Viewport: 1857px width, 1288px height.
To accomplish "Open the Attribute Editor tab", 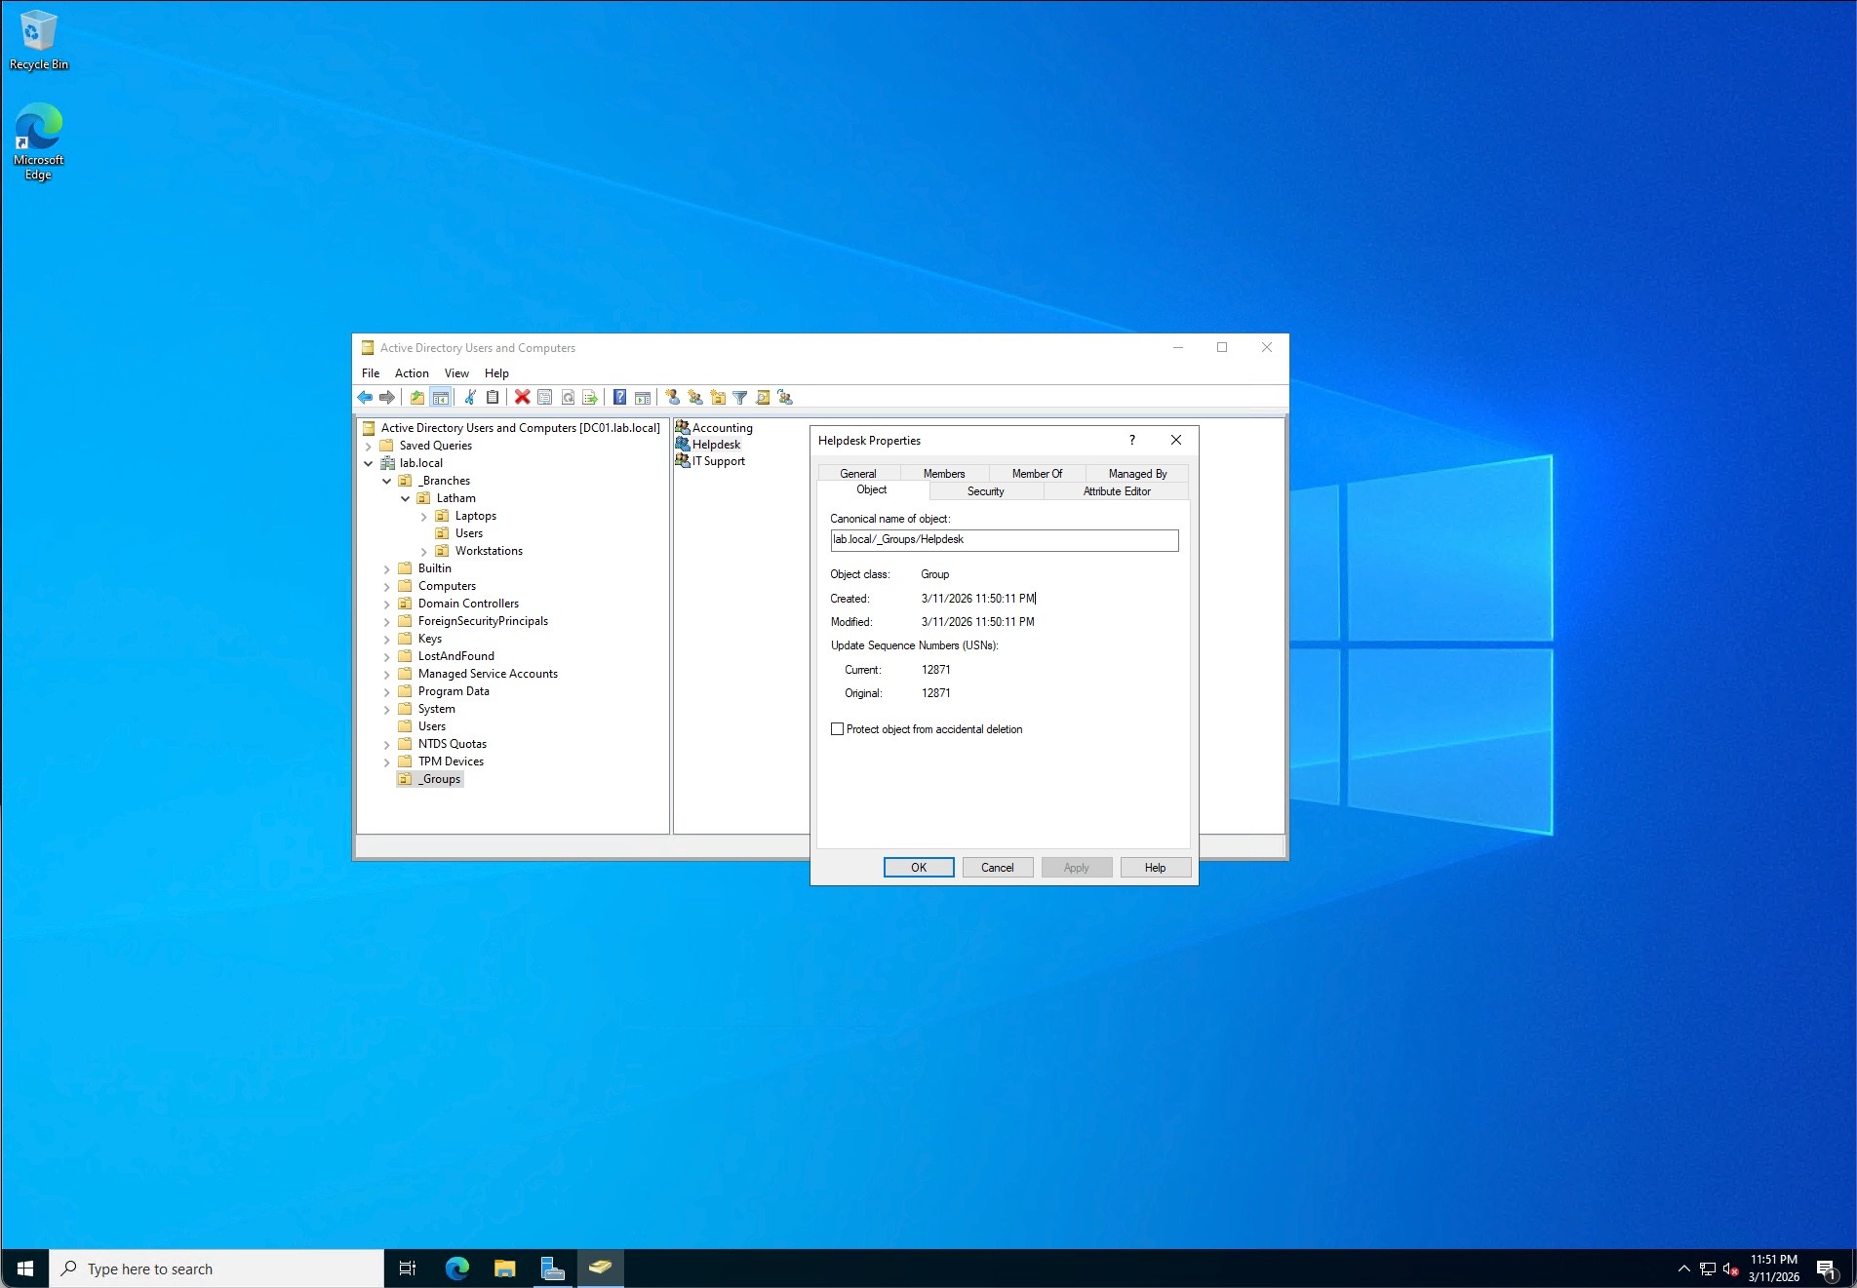I will 1116,491.
